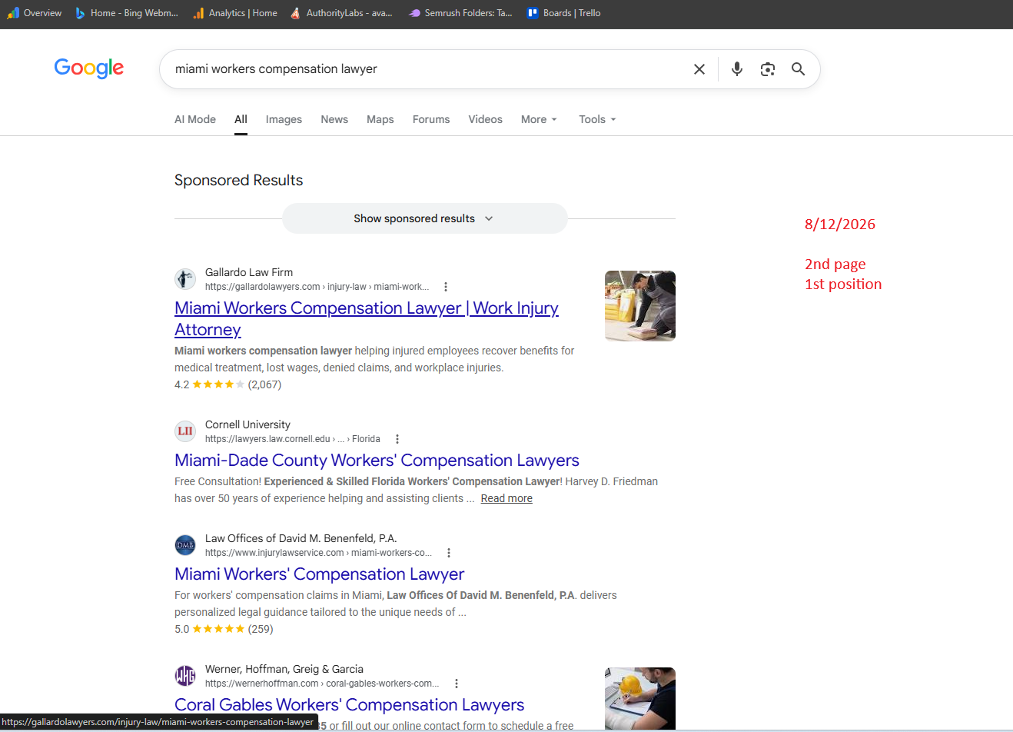The image size is (1013, 732).
Task: Open search by image camera icon
Action: tap(768, 69)
